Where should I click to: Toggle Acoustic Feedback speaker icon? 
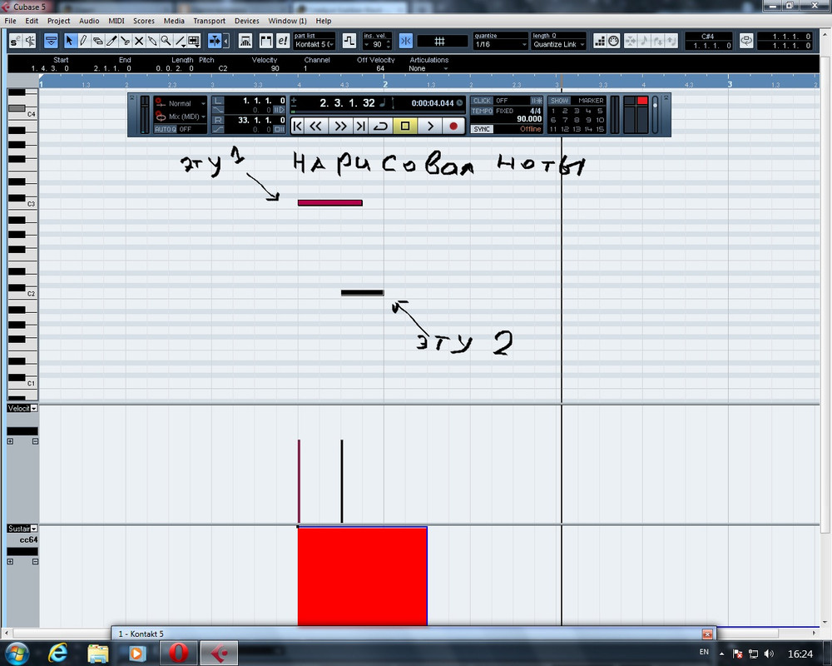click(x=30, y=41)
